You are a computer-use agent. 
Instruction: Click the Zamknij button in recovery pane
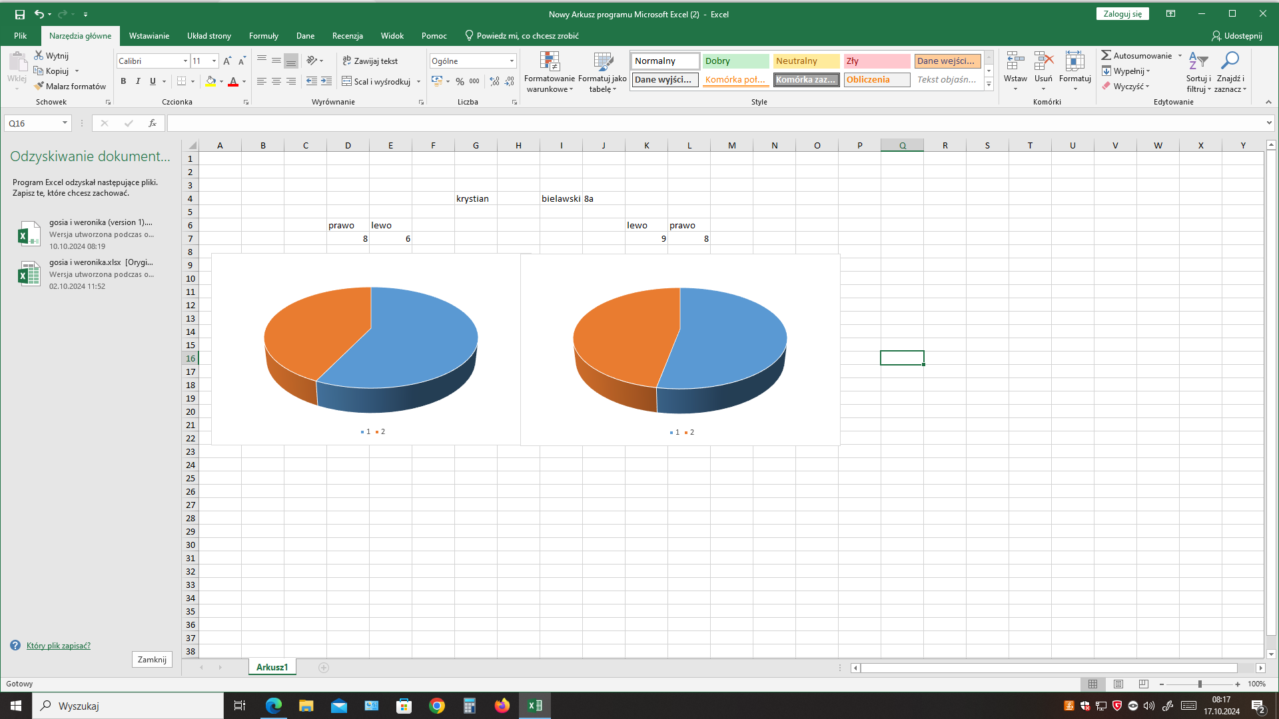pyautogui.click(x=152, y=660)
